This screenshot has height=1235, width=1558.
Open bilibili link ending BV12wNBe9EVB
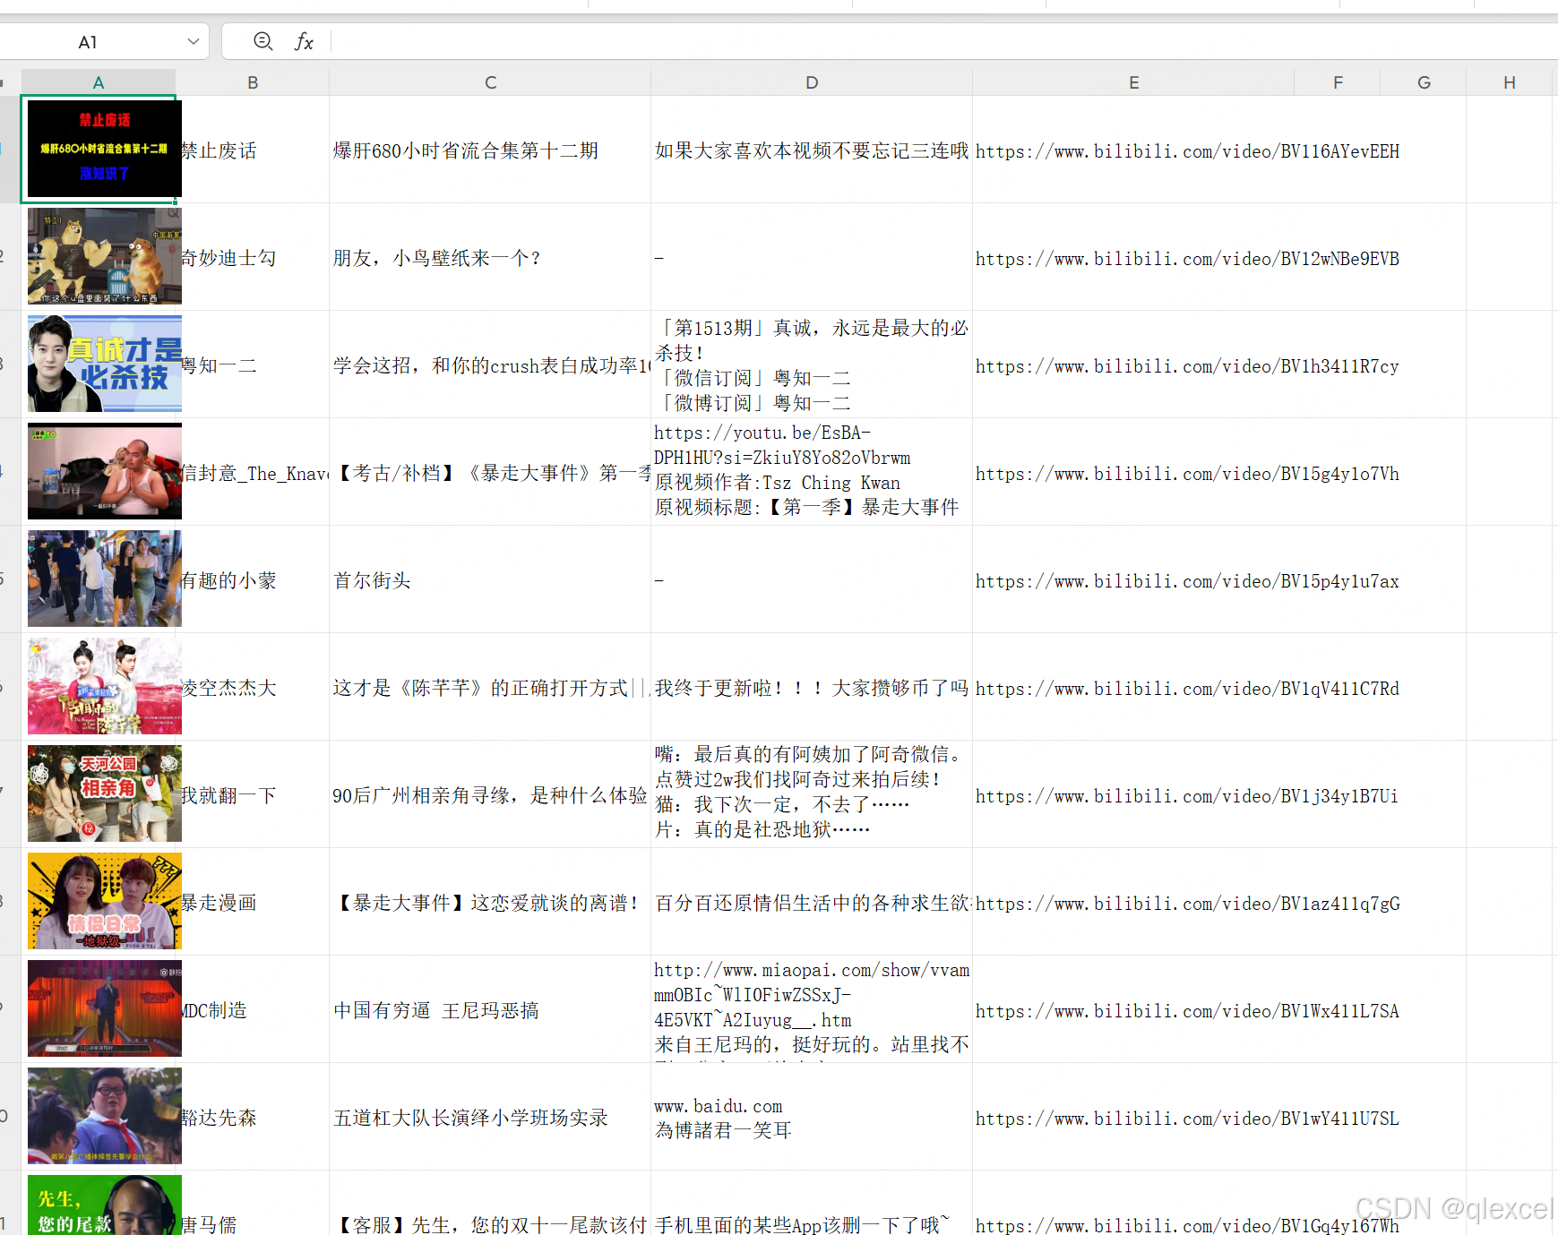coord(1187,259)
